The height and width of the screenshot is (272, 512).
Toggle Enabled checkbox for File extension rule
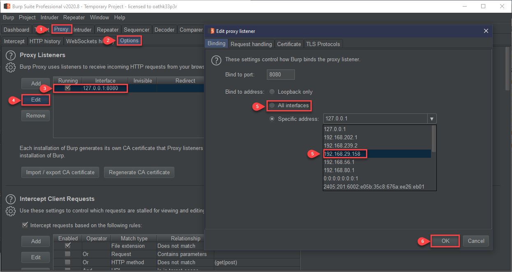(x=68, y=246)
